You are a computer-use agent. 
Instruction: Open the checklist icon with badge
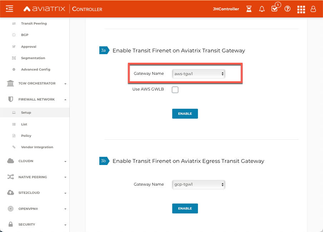click(274, 9)
